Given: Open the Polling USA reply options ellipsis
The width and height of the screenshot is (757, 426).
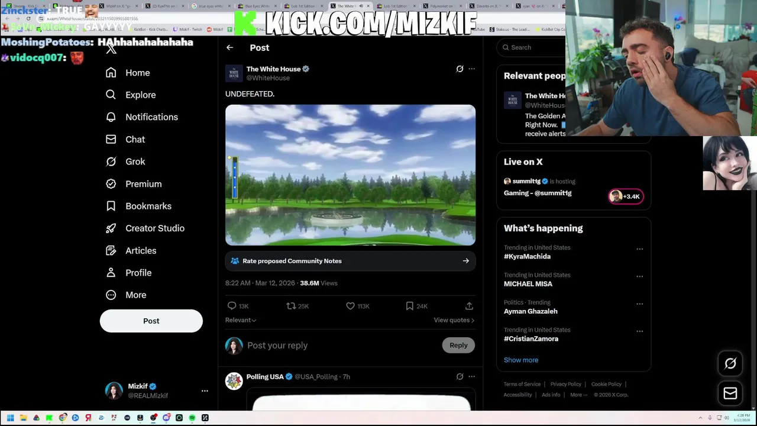Looking at the screenshot, I should pos(471,377).
